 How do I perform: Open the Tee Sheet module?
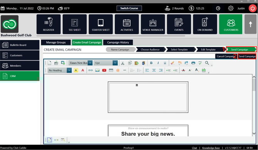tap(75, 24)
